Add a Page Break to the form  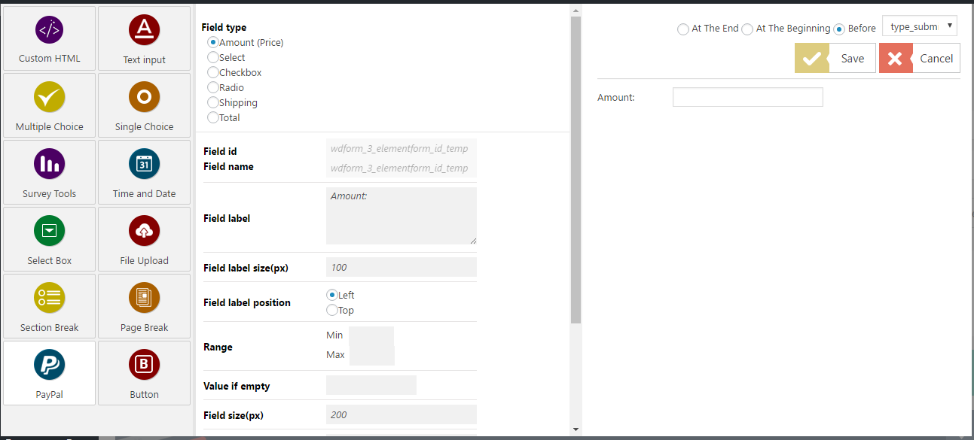144,306
